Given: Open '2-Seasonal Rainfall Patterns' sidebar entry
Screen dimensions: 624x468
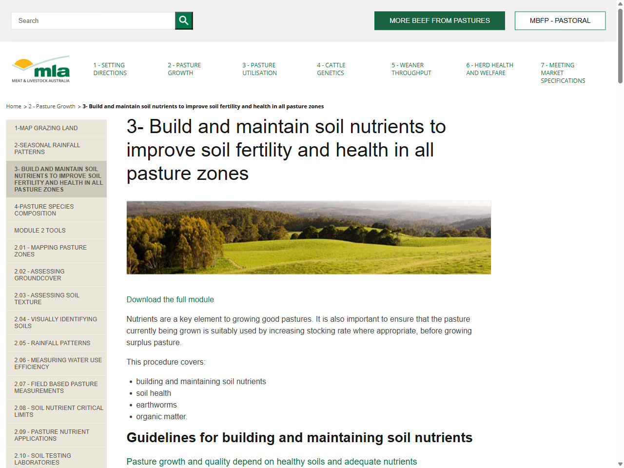Looking at the screenshot, I should 47,148.
